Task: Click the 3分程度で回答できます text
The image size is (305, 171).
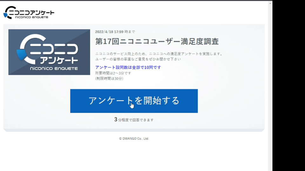Action: 134,120
